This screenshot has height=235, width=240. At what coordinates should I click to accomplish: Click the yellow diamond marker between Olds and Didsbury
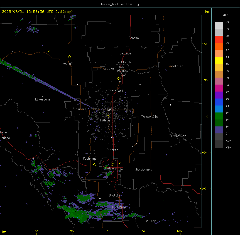(x=108, y=116)
